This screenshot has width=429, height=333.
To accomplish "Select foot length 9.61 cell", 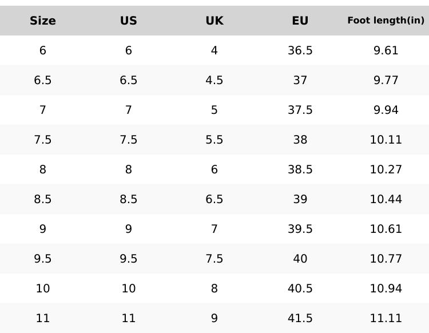I will click(x=386, y=50).
